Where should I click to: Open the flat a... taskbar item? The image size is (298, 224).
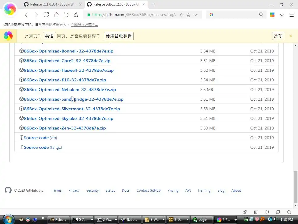(x=130, y=220)
